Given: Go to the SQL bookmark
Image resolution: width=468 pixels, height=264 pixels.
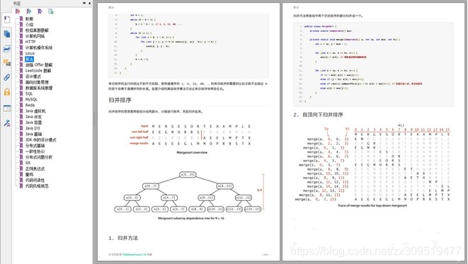Looking at the screenshot, I should click(x=29, y=93).
